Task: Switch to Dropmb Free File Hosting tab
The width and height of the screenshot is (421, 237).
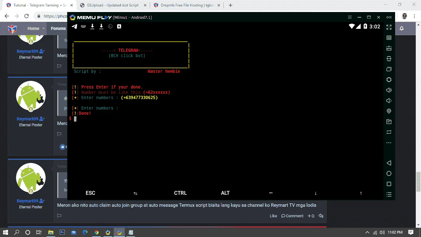Action: point(186,5)
